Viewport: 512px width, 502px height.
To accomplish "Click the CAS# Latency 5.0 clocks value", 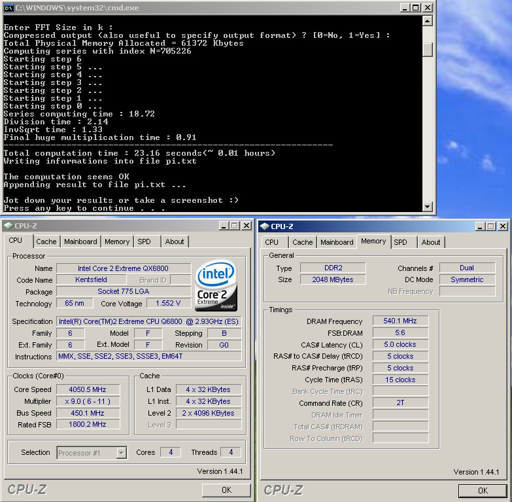I will [400, 344].
